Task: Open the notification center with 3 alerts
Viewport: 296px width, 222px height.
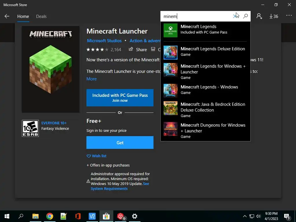Action: click(x=287, y=217)
